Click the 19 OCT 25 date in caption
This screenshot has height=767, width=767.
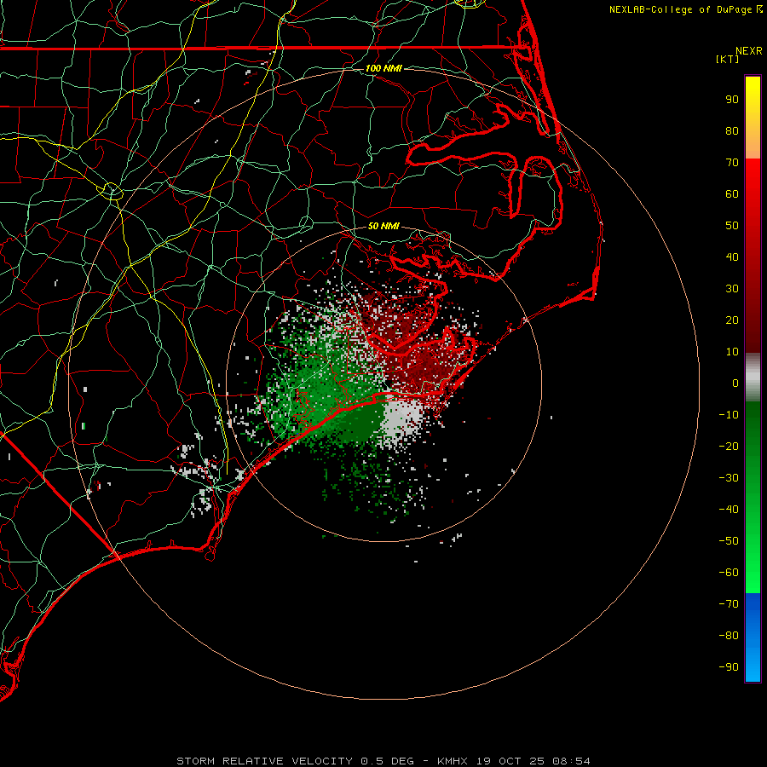tap(510, 761)
